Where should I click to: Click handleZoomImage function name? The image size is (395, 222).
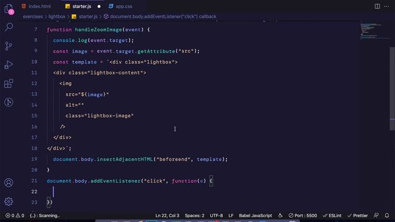(x=98, y=30)
